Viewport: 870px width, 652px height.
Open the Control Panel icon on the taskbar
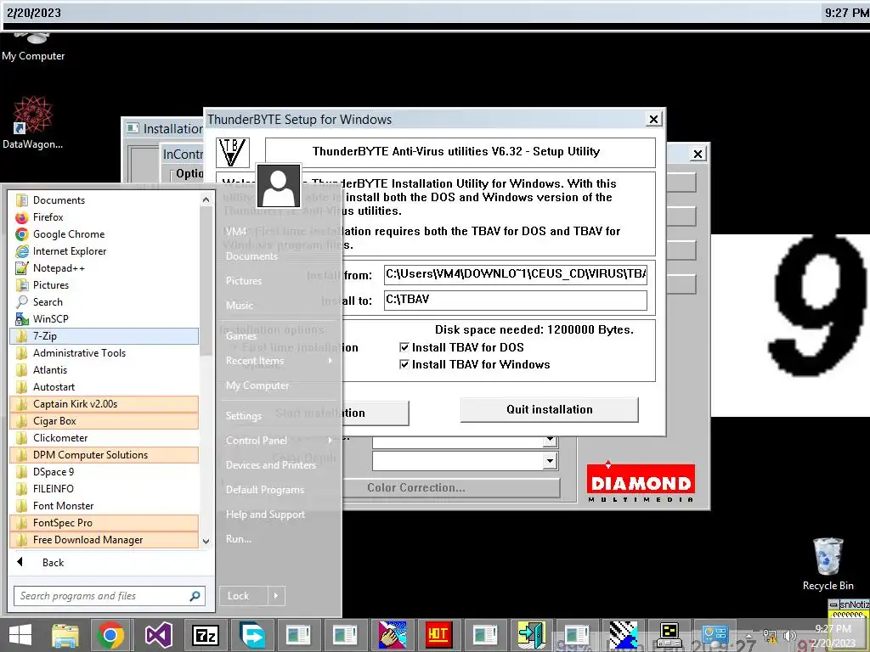click(x=715, y=635)
